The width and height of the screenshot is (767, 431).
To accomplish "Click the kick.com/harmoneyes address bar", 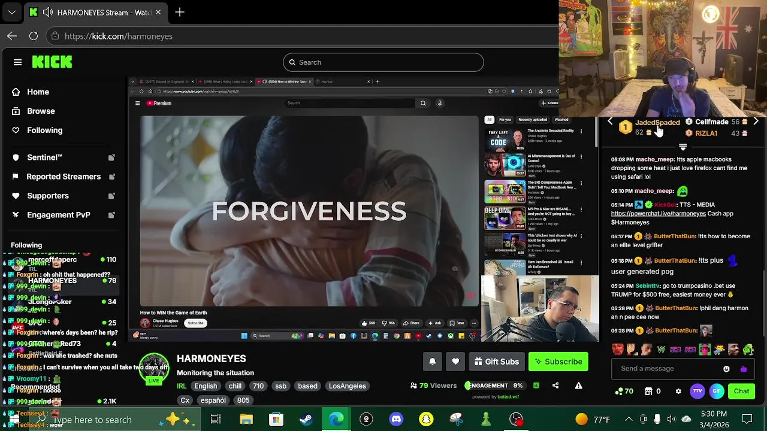I will tap(303, 36).
